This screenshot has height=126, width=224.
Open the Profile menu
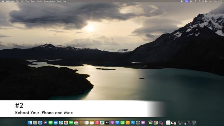(40, 1)
